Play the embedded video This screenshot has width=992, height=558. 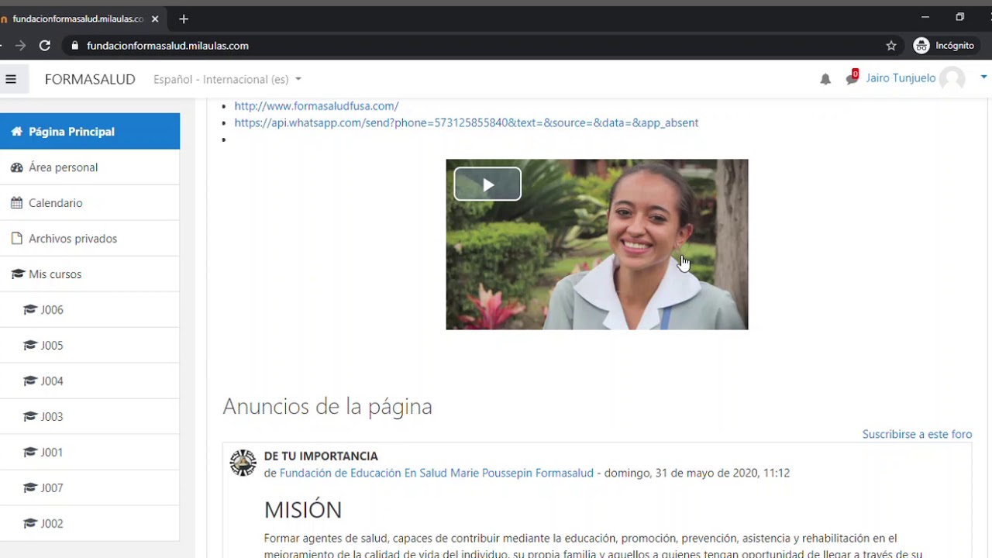click(487, 184)
